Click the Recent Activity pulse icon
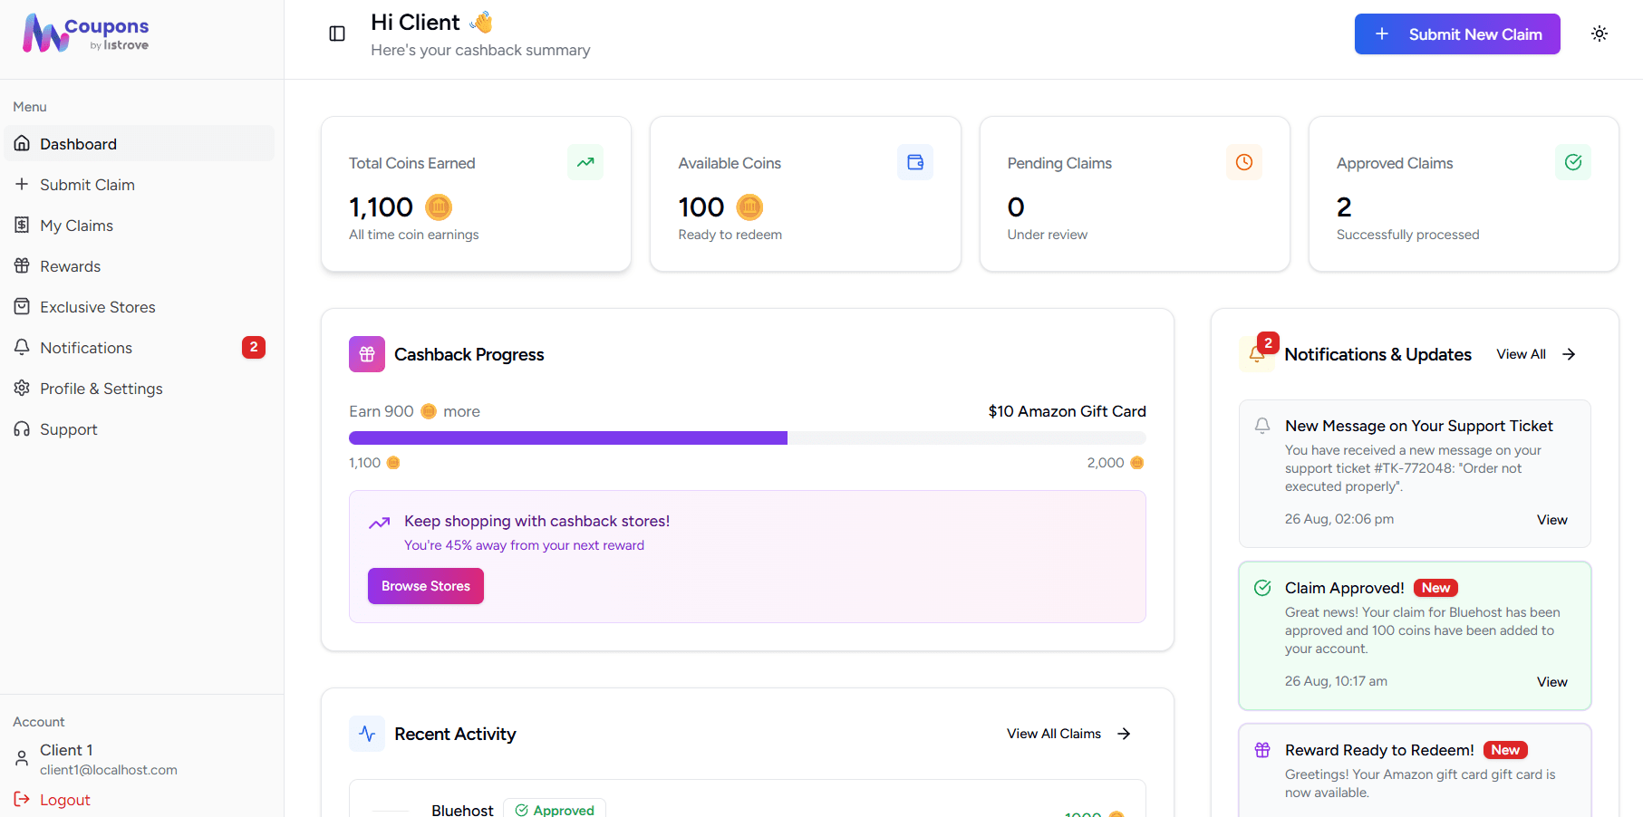 [x=367, y=734]
